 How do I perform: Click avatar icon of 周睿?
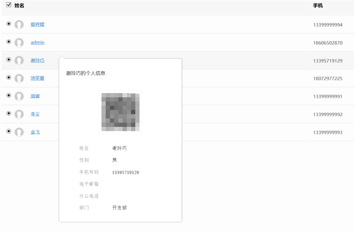tap(19, 96)
